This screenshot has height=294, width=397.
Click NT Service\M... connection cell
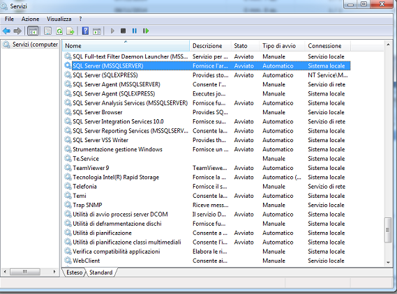[328, 75]
